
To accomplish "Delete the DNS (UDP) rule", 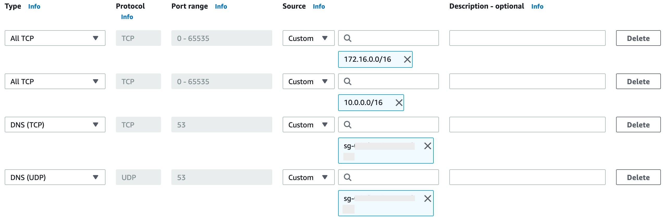I will coord(638,177).
